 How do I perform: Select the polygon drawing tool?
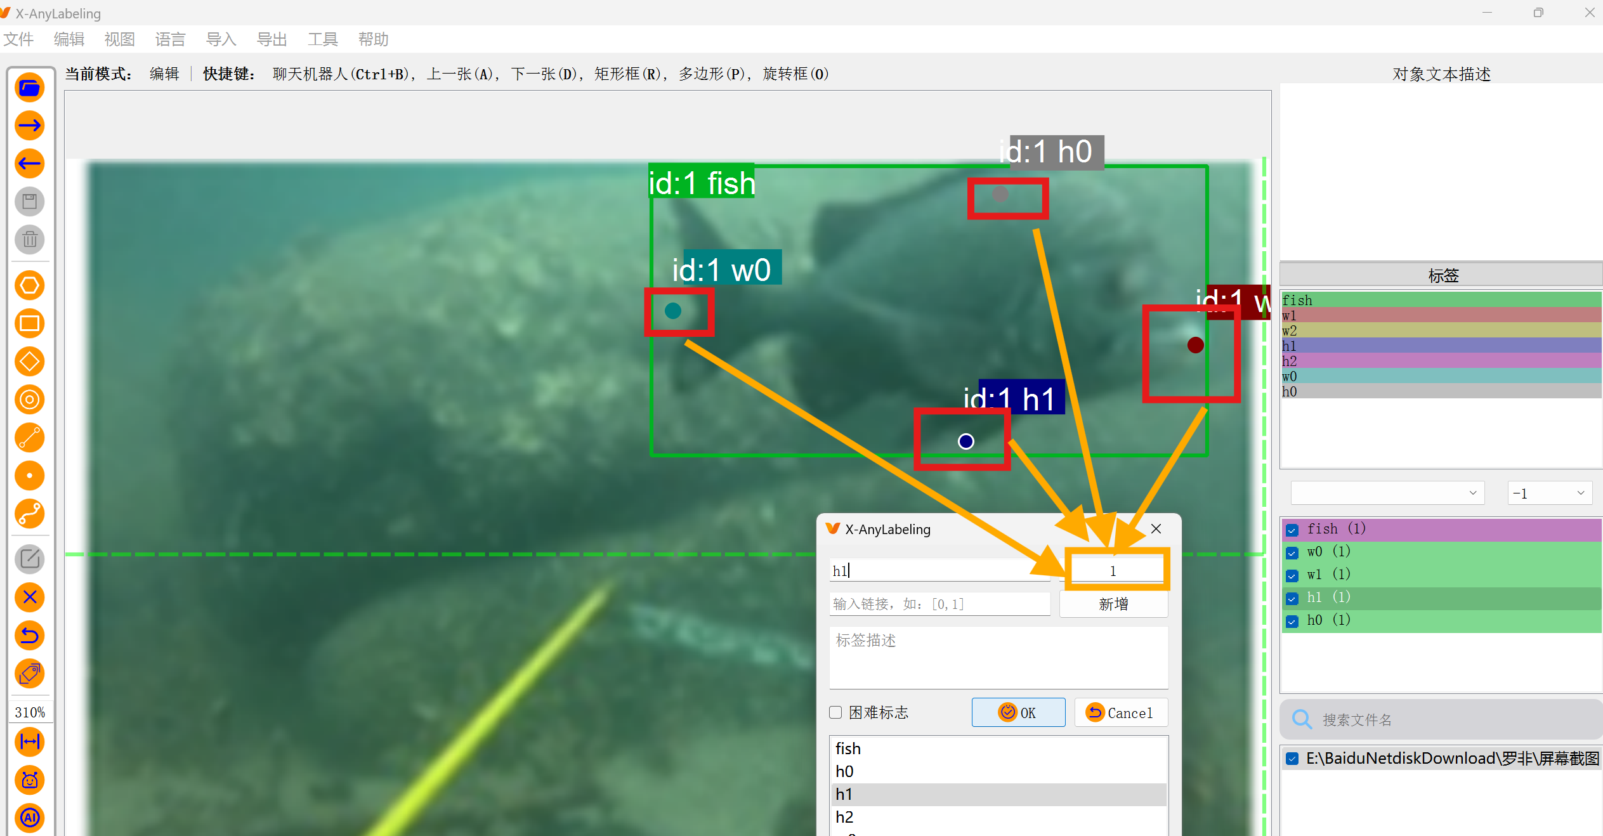tap(29, 285)
